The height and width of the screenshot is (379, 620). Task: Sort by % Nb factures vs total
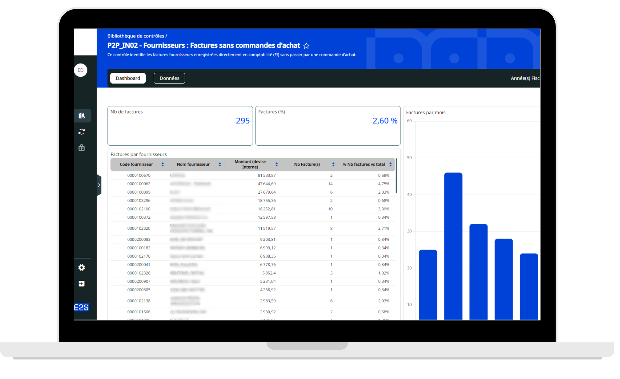pos(390,164)
